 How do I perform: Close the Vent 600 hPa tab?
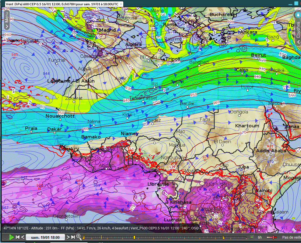coord(121,4)
